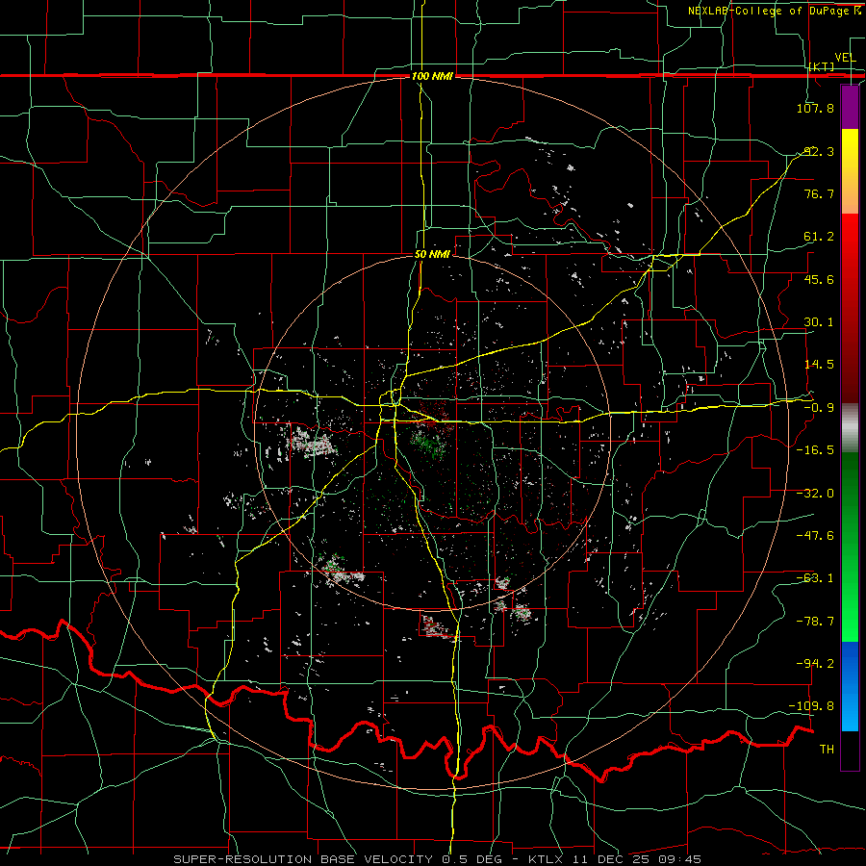Select the -78.7 legend value
This screenshot has height=866, width=866.
click(815, 622)
